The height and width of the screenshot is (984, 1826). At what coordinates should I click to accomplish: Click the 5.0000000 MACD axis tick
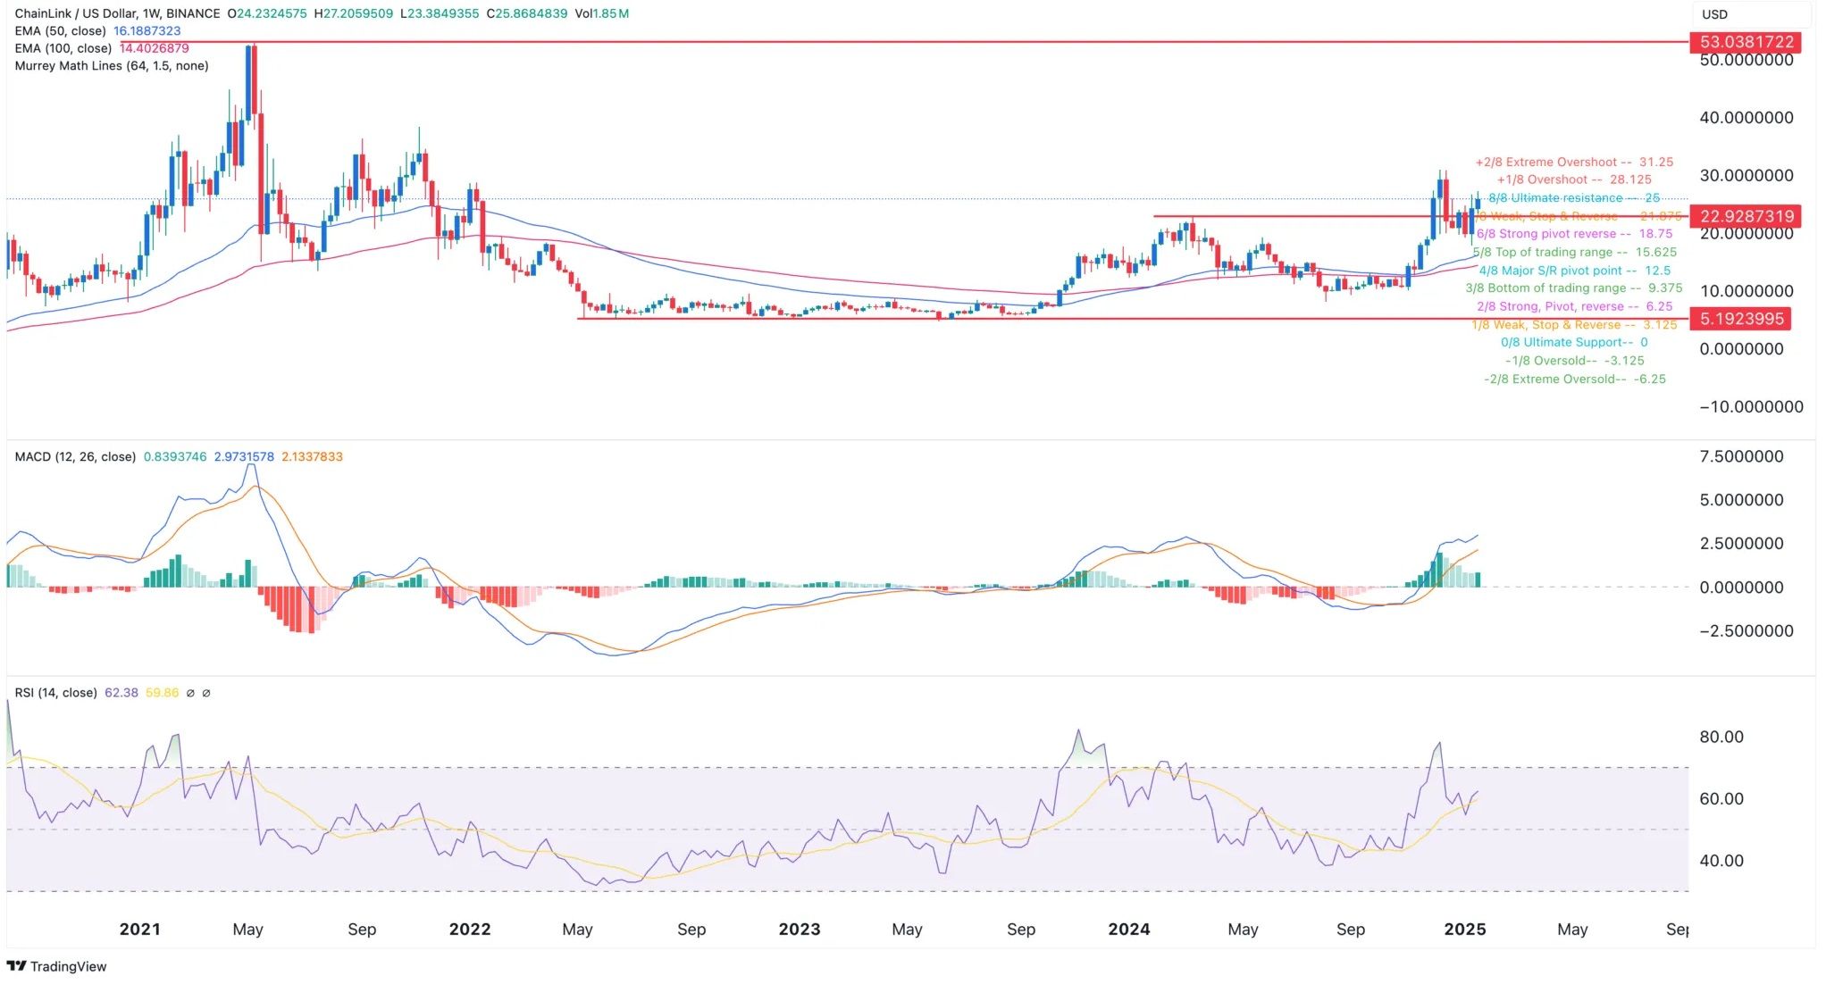tap(1741, 500)
